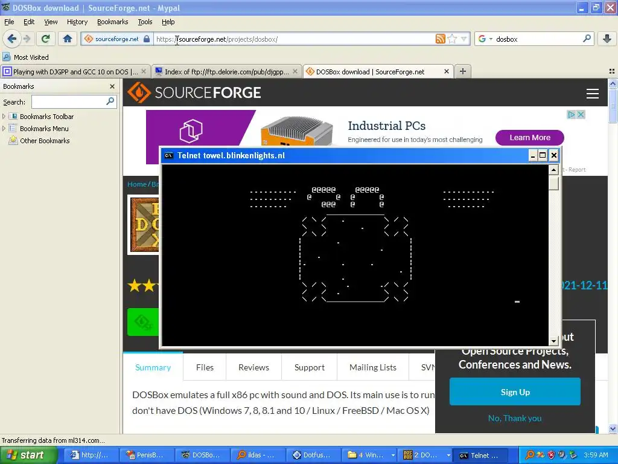
Task: Open the History menu
Action: click(x=77, y=22)
